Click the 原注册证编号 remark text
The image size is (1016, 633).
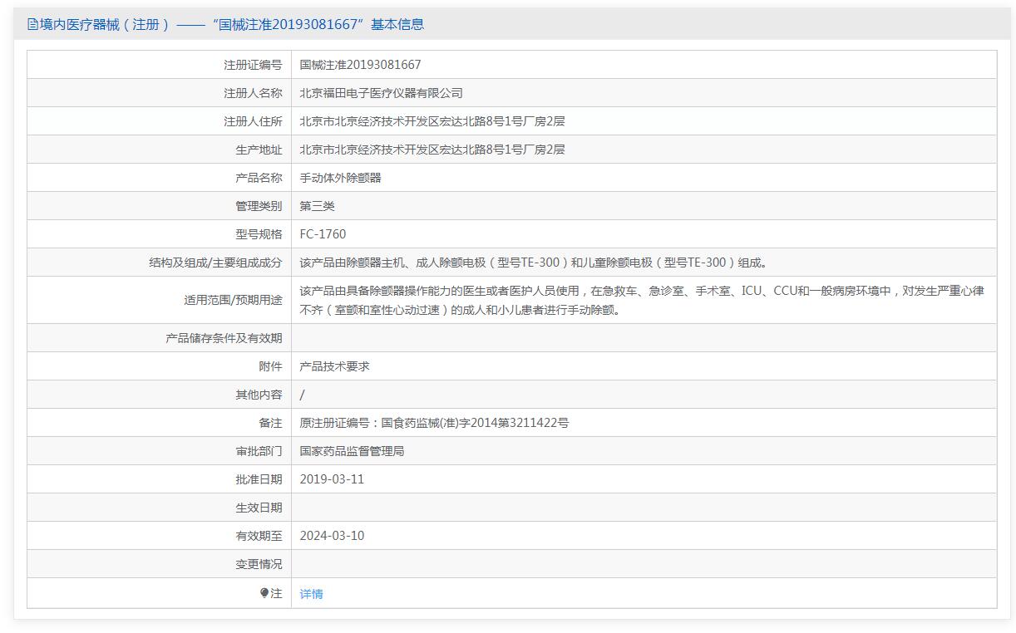pyautogui.click(x=434, y=423)
